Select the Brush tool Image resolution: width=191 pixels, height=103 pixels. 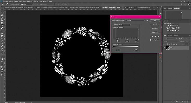[x=2, y=31]
